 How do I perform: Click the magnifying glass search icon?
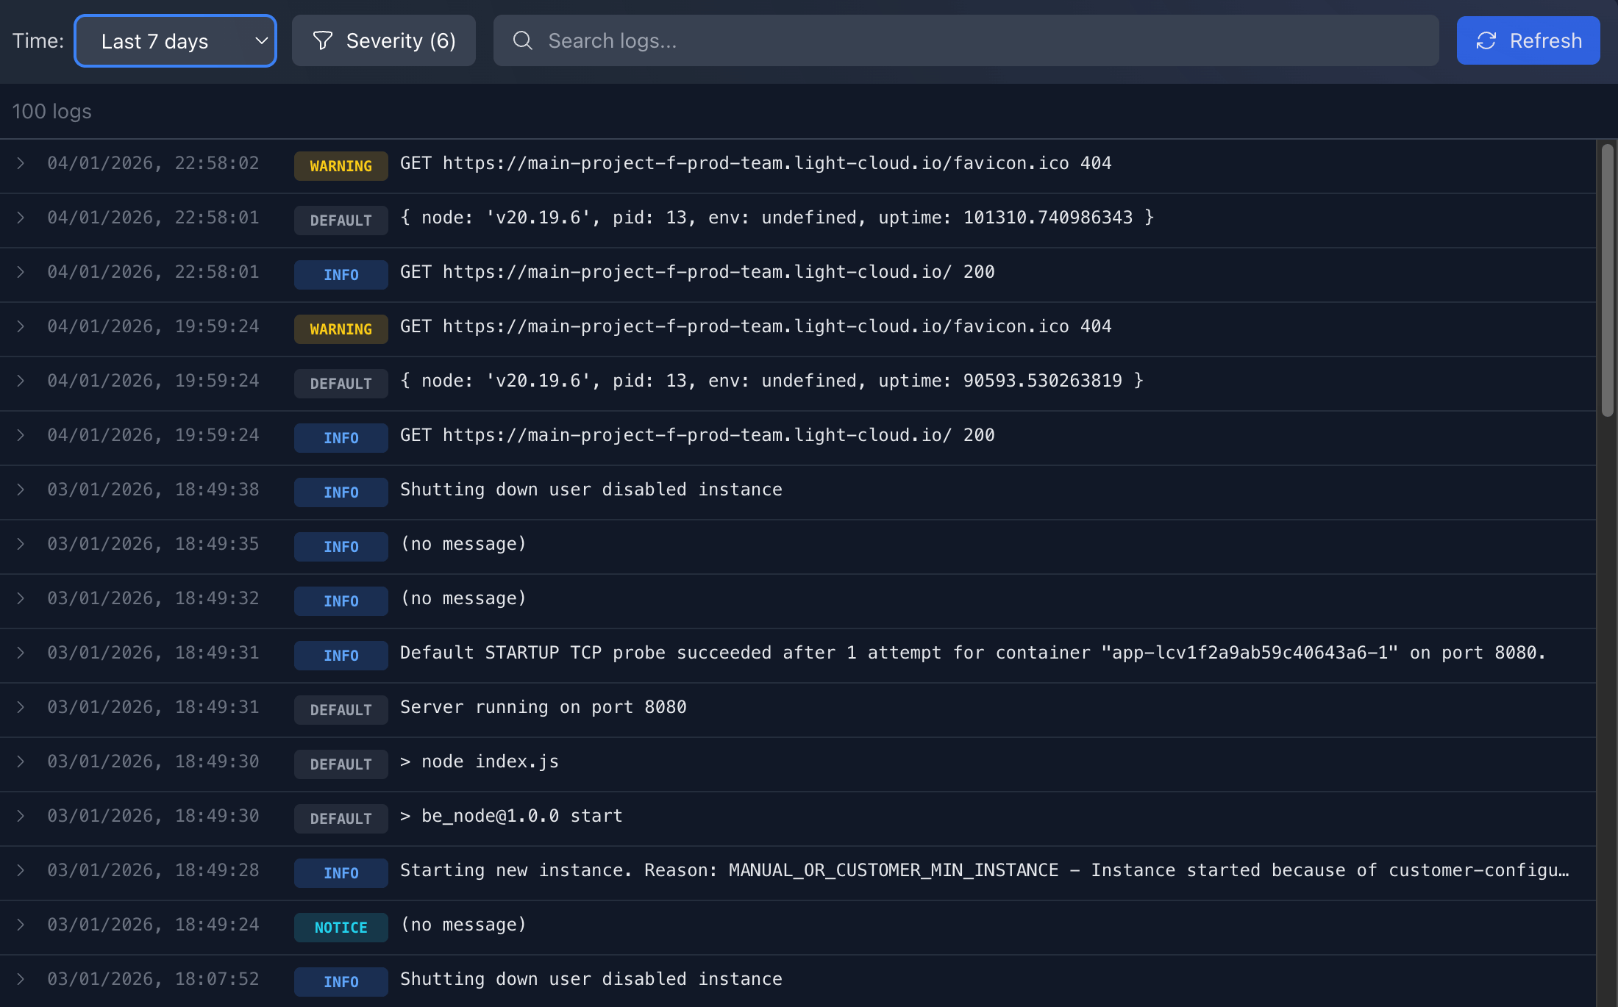click(x=522, y=40)
